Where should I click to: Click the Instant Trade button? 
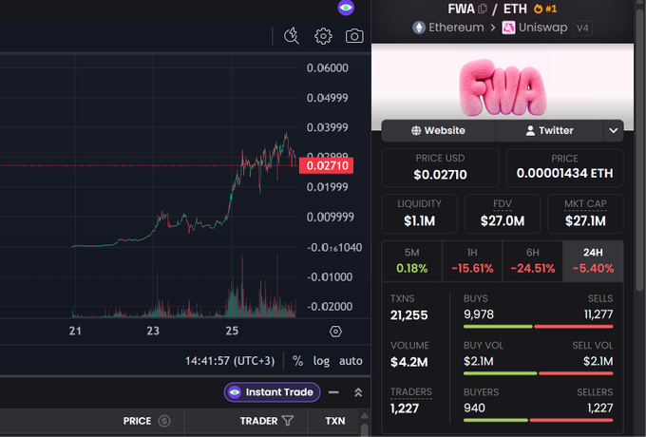click(x=273, y=392)
